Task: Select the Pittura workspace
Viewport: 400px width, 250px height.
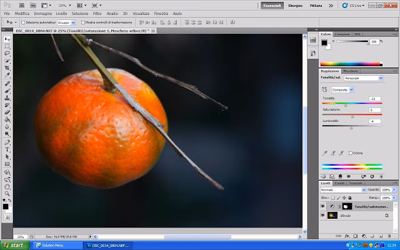Action: click(316, 6)
